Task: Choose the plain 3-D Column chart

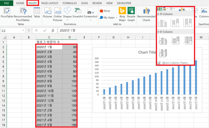Action: click(163, 53)
